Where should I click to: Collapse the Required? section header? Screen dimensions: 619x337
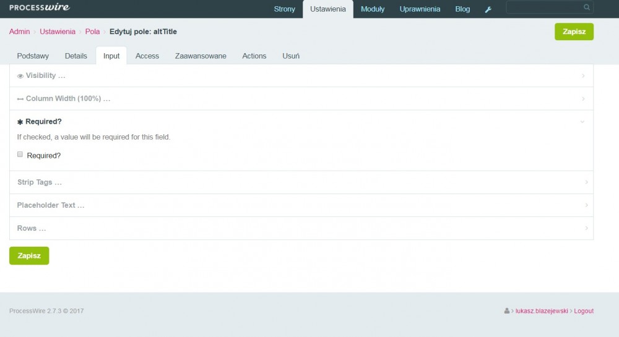click(x=43, y=122)
